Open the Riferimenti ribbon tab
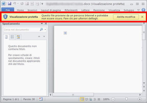 pos(71,10)
